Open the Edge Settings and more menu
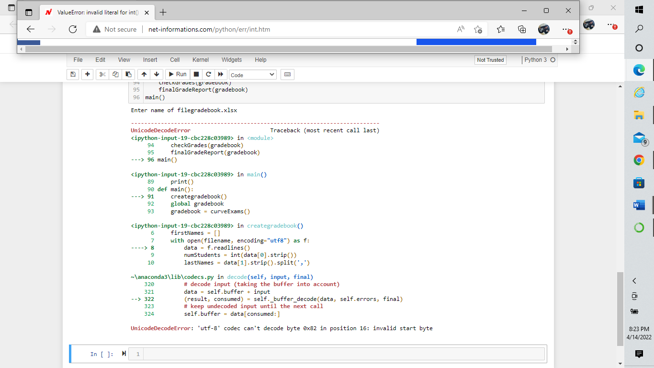Image resolution: width=654 pixels, height=368 pixels. point(566,29)
